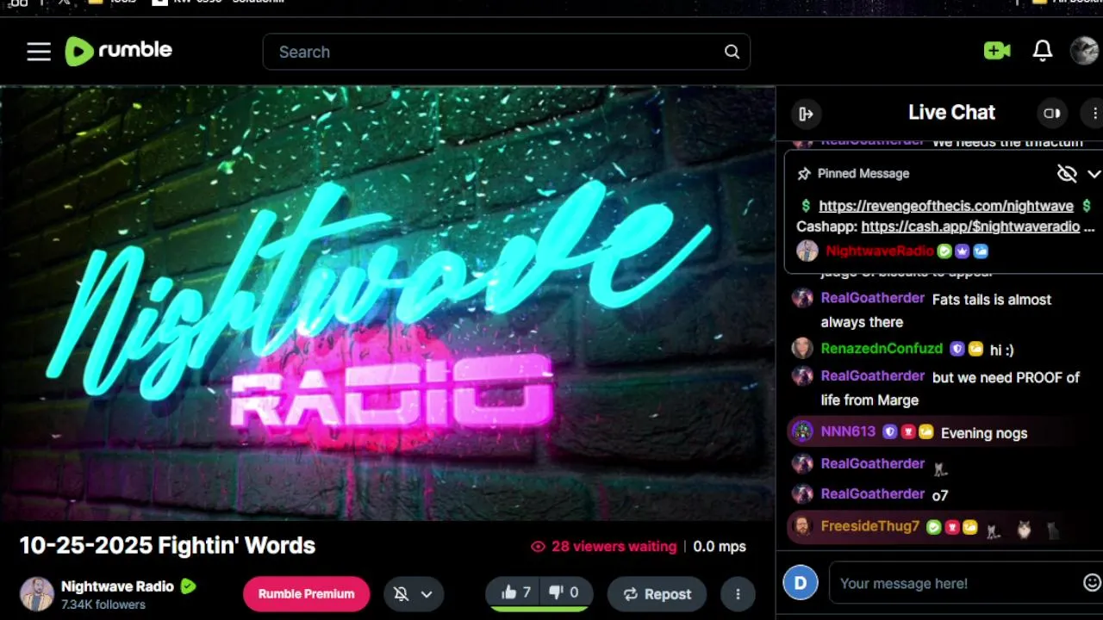Open the notifications bell
The width and height of the screenshot is (1103, 620).
1043,51
